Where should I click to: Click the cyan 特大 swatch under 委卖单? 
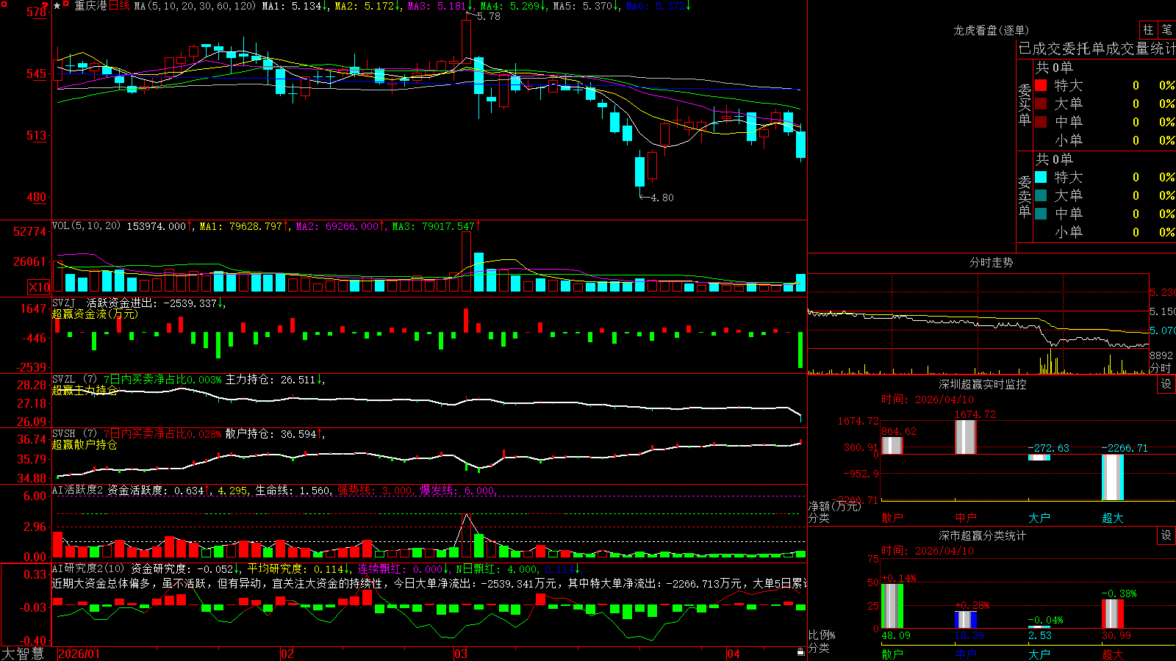click(x=1041, y=177)
